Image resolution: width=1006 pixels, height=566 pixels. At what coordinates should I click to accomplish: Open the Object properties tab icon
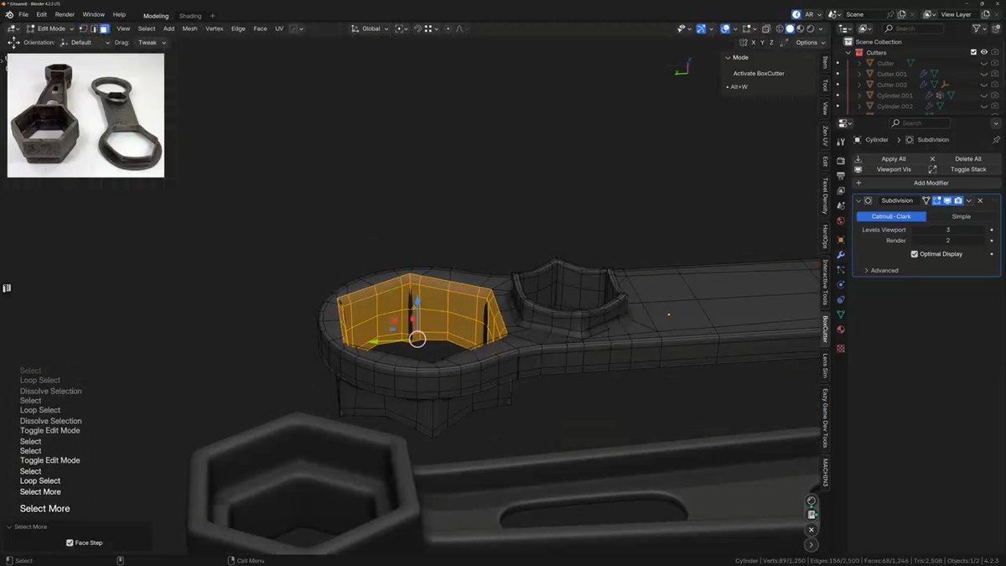[841, 239]
